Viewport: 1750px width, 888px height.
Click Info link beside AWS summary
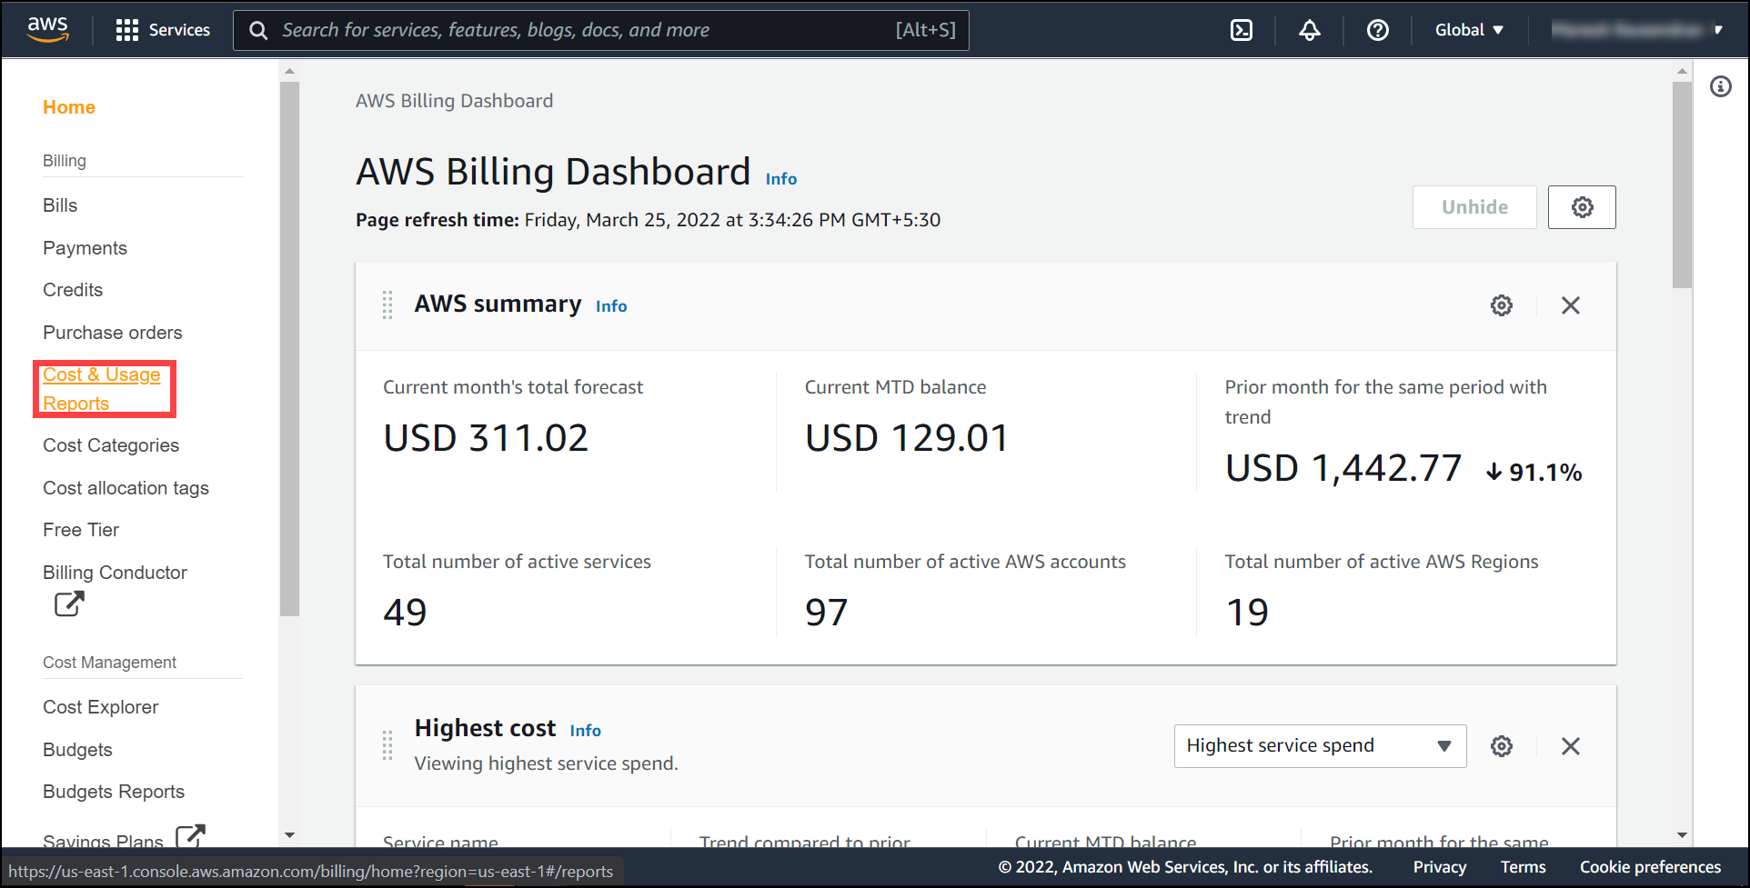(611, 306)
